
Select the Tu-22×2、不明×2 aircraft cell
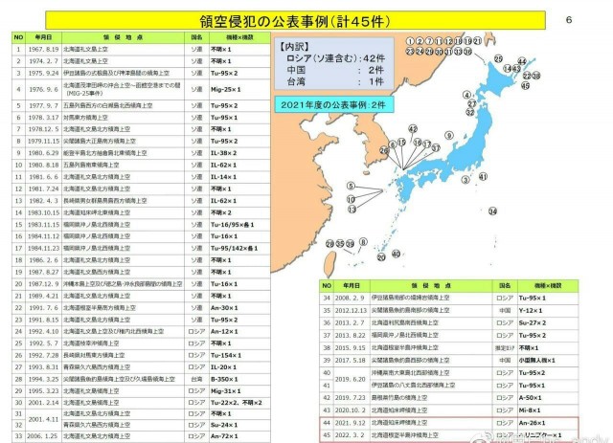(x=239, y=403)
